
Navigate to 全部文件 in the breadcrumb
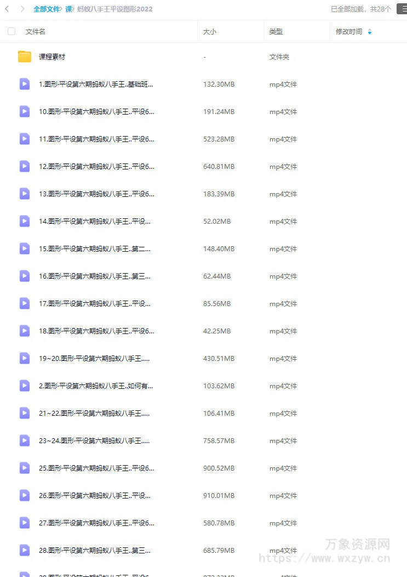(47, 9)
